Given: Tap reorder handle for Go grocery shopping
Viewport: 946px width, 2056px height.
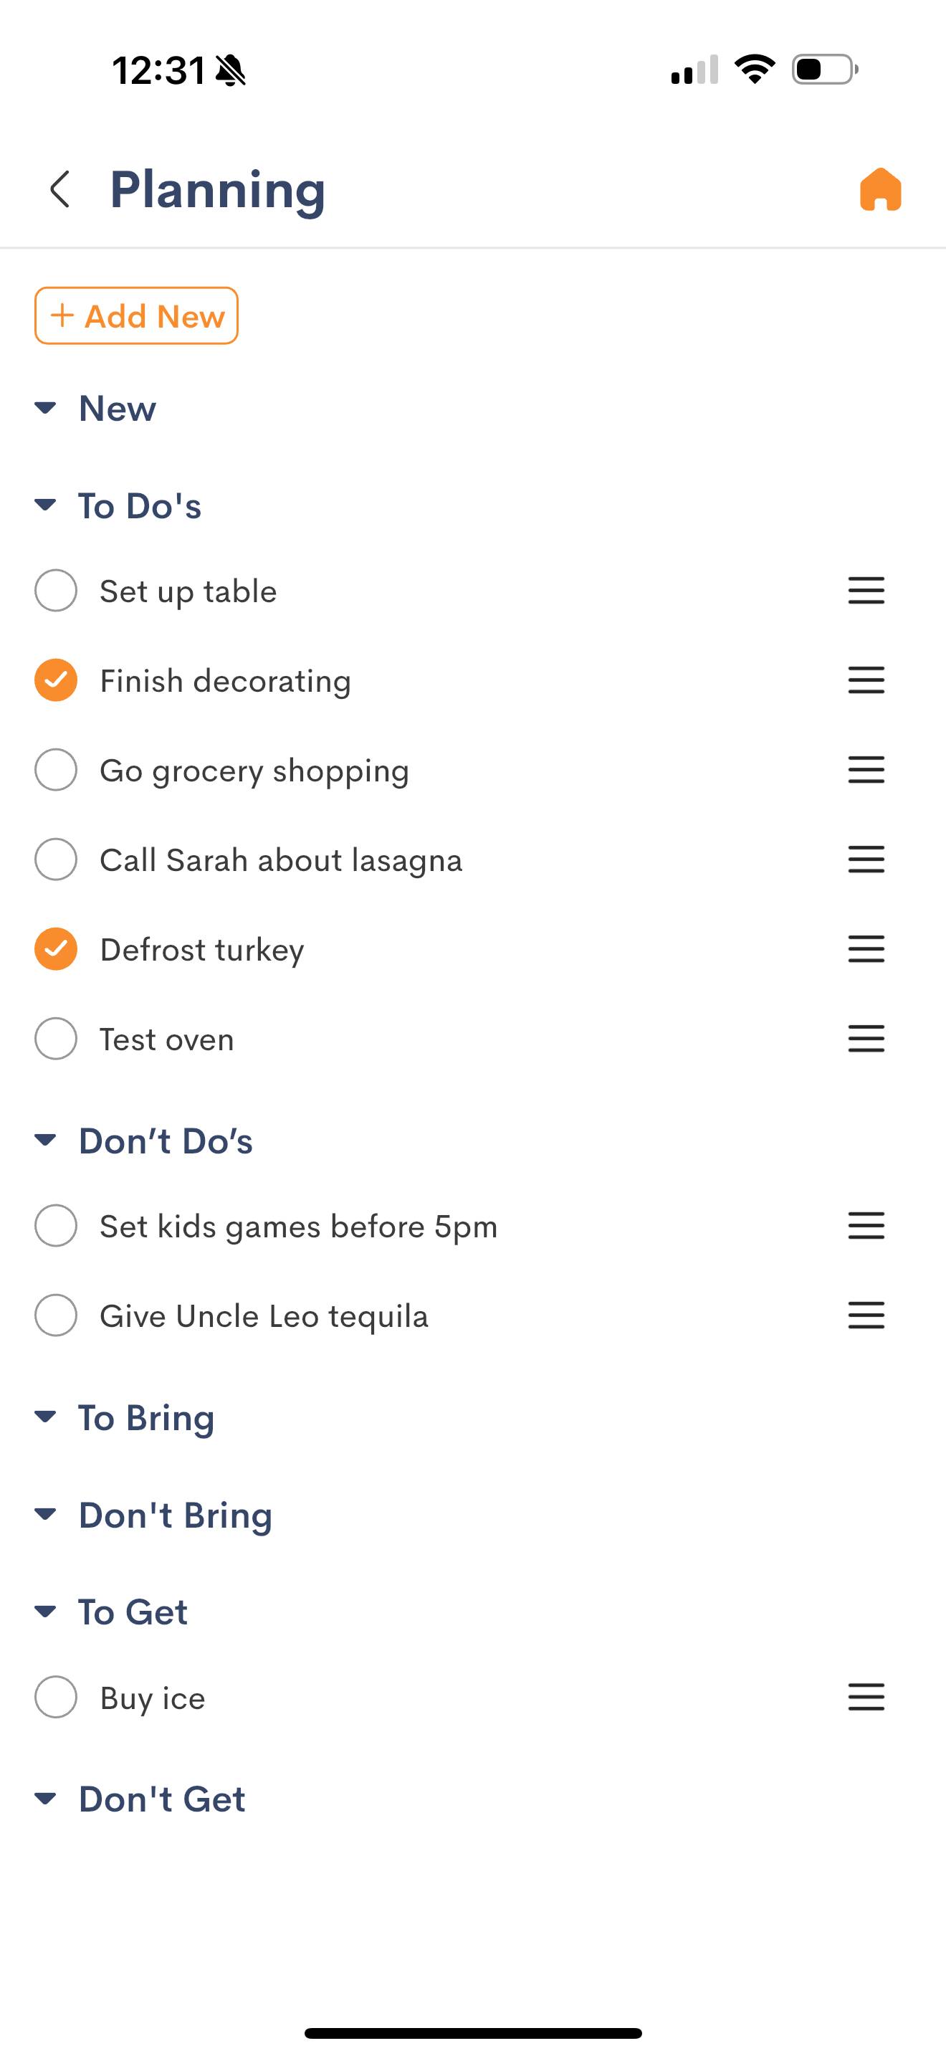Looking at the screenshot, I should [x=866, y=770].
